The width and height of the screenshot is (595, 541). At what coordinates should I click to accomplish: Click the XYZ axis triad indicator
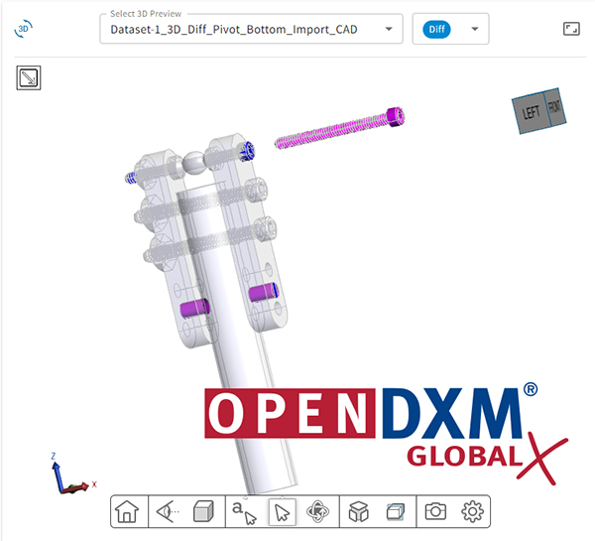tap(73, 473)
